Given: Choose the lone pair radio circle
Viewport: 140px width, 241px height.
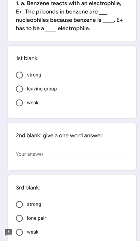Looking at the screenshot, I should point(19,218).
